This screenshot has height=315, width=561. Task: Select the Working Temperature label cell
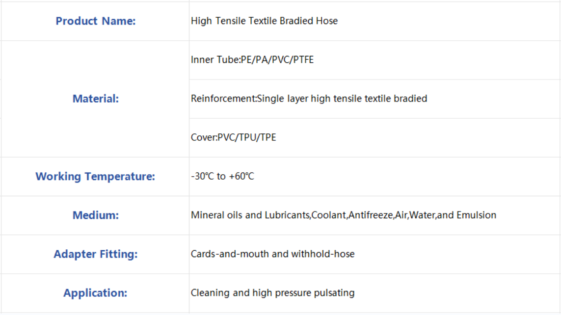95,177
